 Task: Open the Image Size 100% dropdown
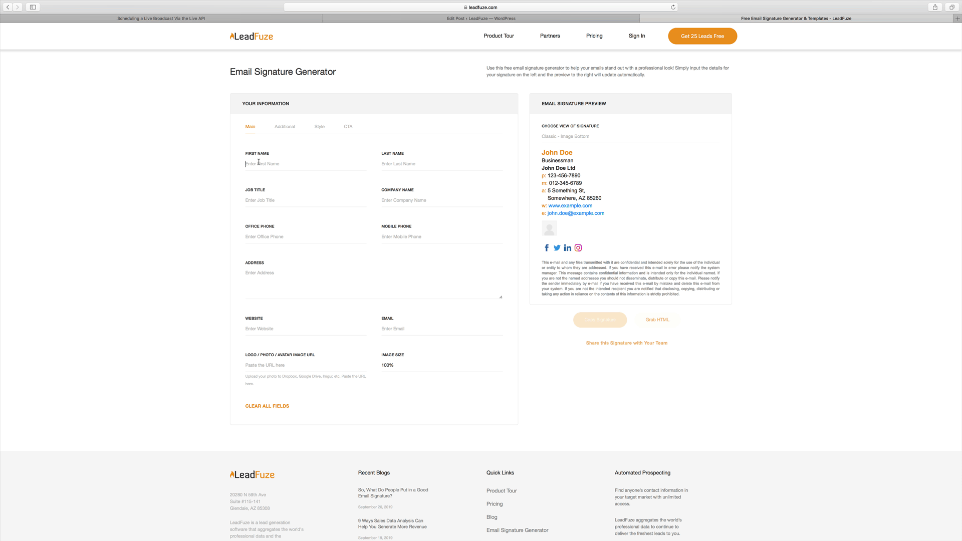click(x=441, y=365)
